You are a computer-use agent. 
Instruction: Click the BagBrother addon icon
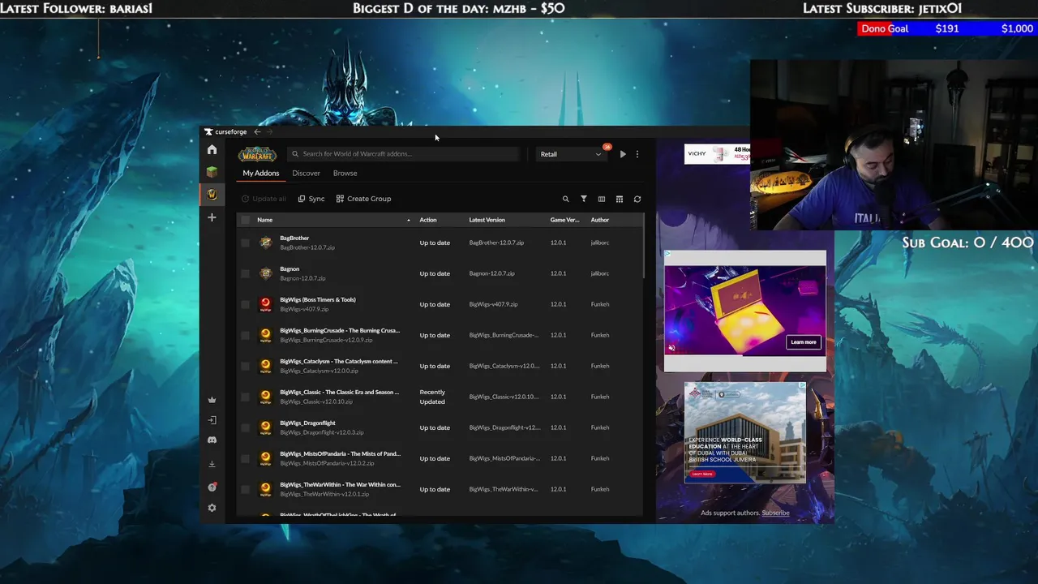[x=265, y=243]
